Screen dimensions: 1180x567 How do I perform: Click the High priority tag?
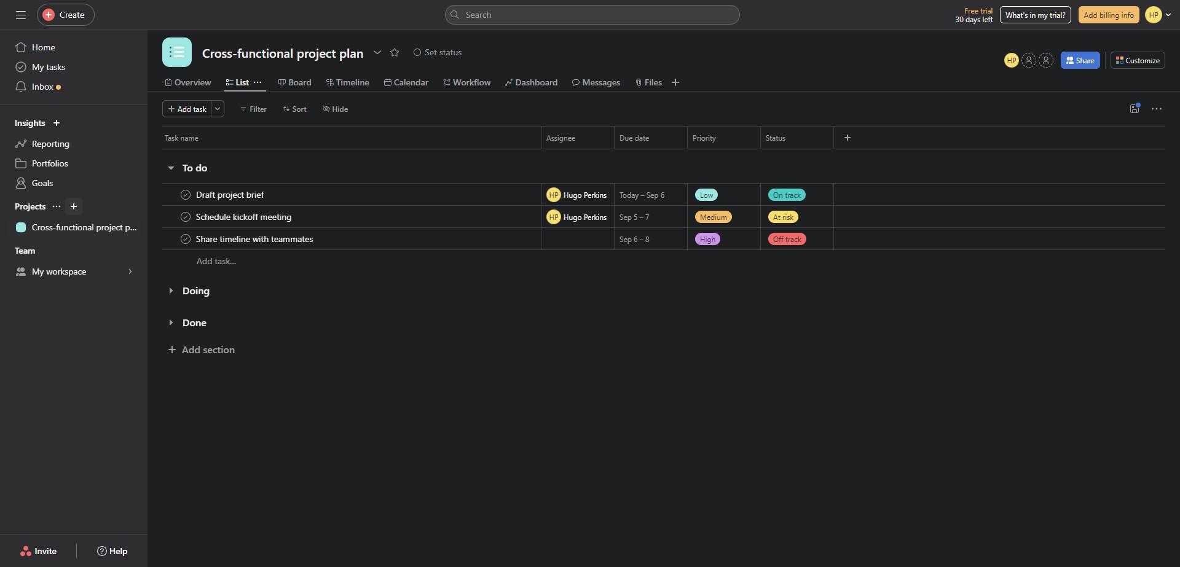point(708,239)
